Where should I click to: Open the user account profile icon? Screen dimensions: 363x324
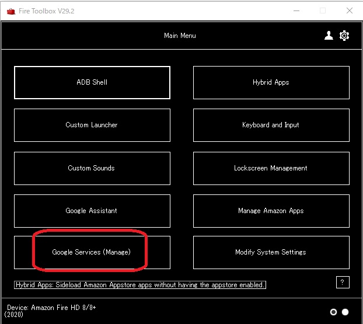tap(329, 36)
